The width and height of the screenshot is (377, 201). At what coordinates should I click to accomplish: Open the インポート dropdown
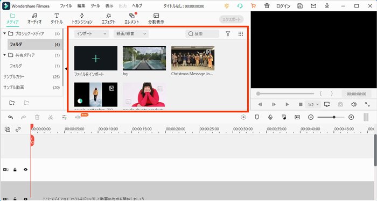coord(92,34)
